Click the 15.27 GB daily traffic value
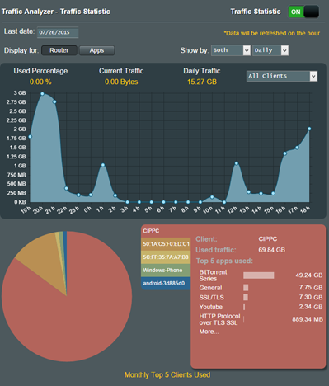The width and height of the screenshot is (329, 386). click(202, 82)
